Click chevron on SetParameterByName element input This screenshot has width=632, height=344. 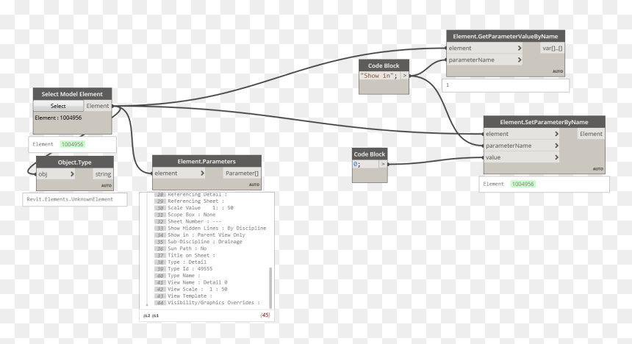[556, 134]
